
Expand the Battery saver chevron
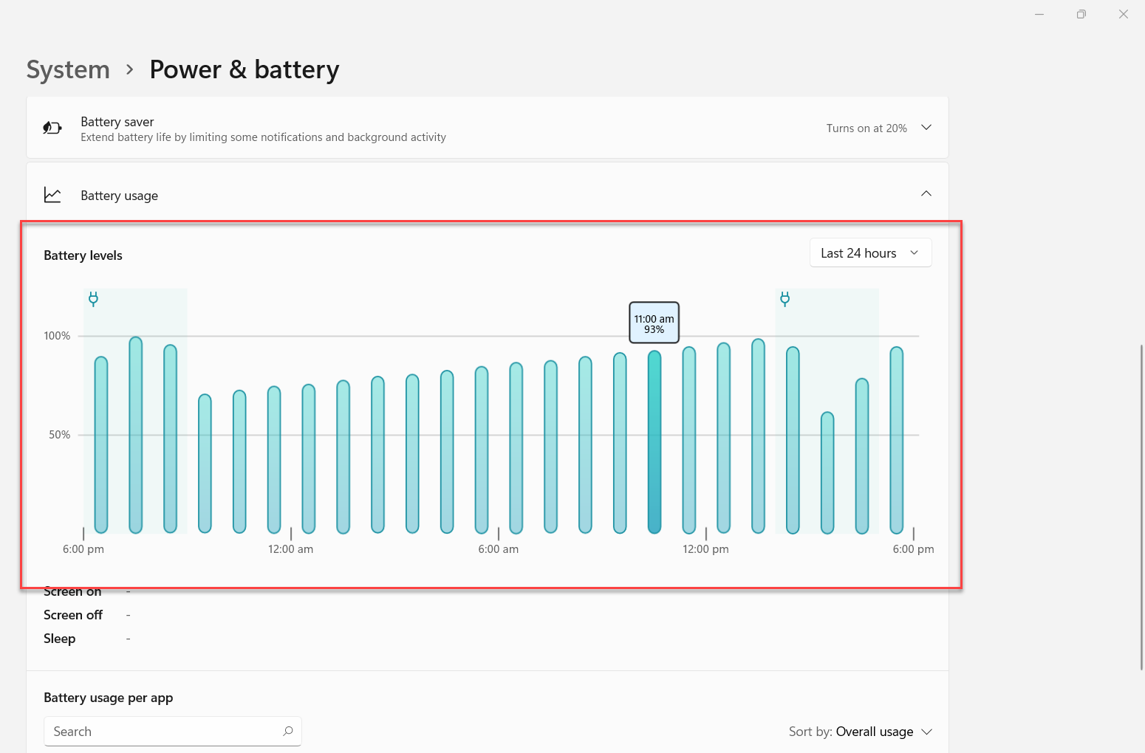coord(926,128)
